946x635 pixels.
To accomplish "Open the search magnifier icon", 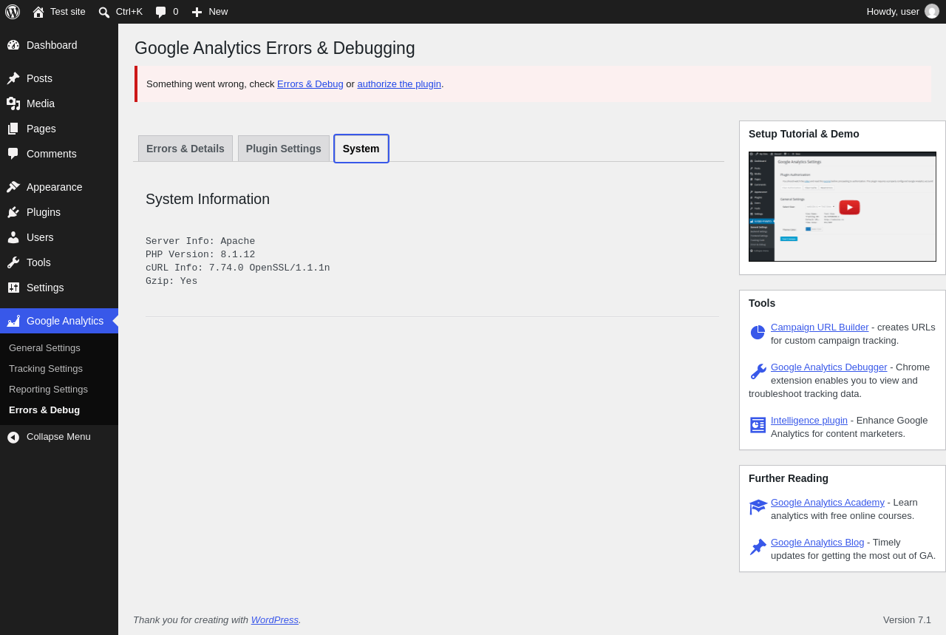I will [104, 12].
